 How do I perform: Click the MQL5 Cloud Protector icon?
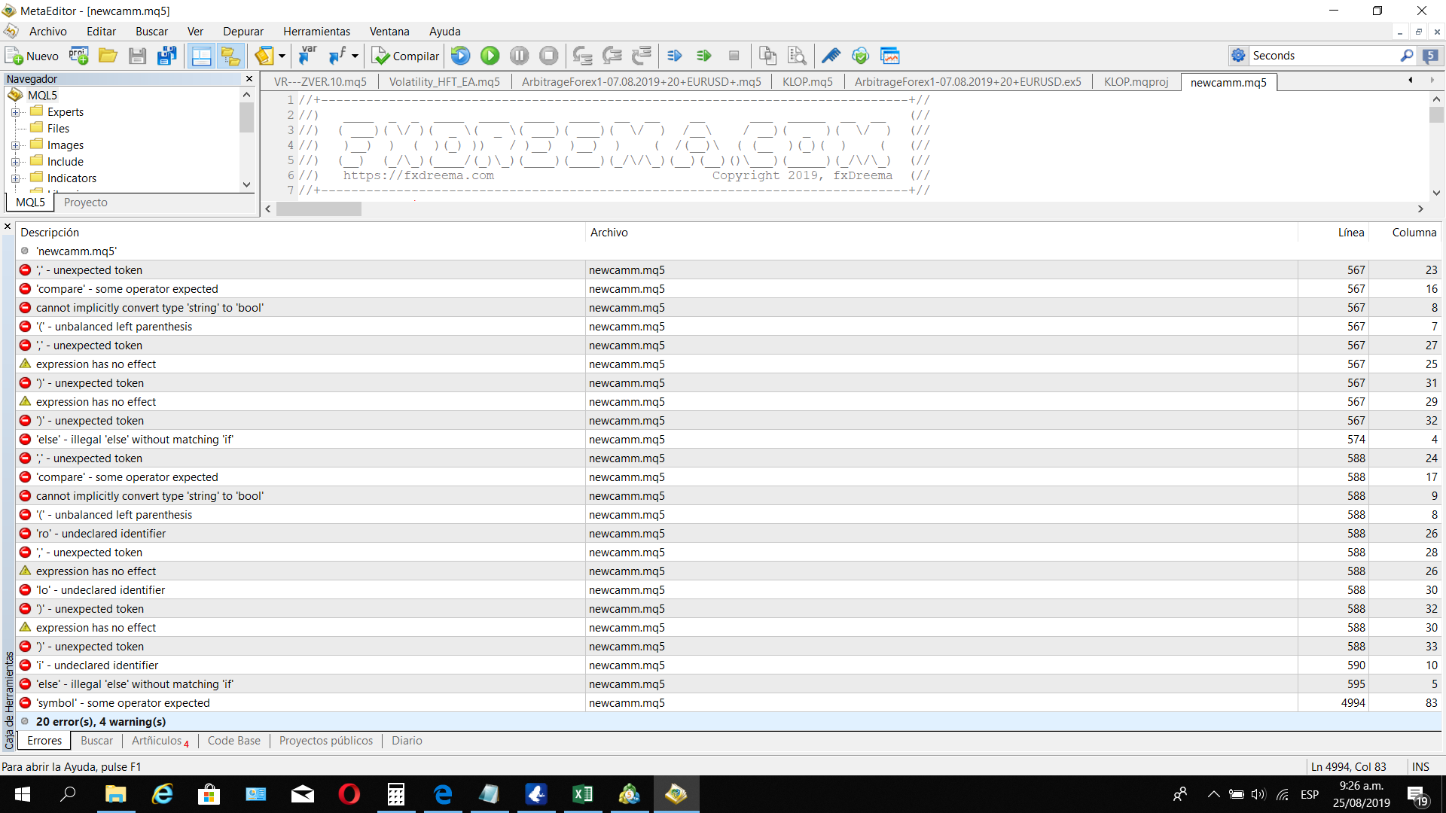click(x=860, y=56)
